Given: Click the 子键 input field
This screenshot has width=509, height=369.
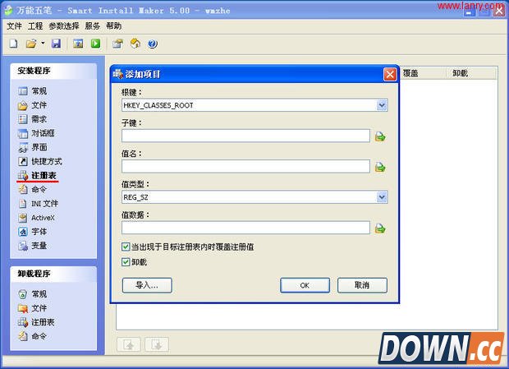Looking at the screenshot, I should [x=245, y=136].
